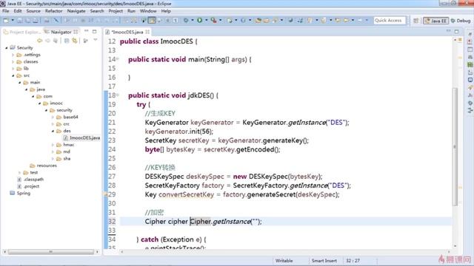Open the Run launch dropdown arrow
Viewport: 474px width, 266px height.
(206, 20)
